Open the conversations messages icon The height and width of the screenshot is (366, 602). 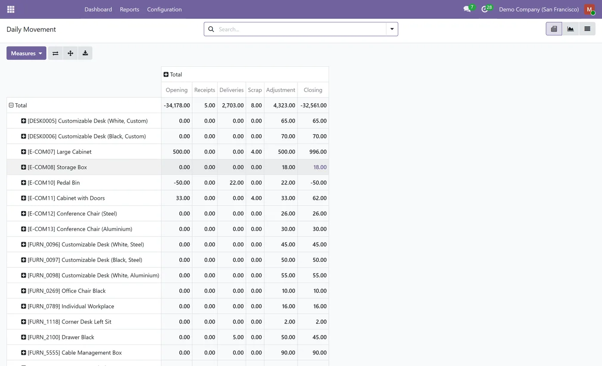467,9
